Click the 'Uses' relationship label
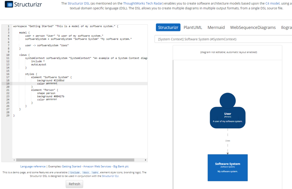The height and width of the screenshot is (189, 292). [228, 141]
